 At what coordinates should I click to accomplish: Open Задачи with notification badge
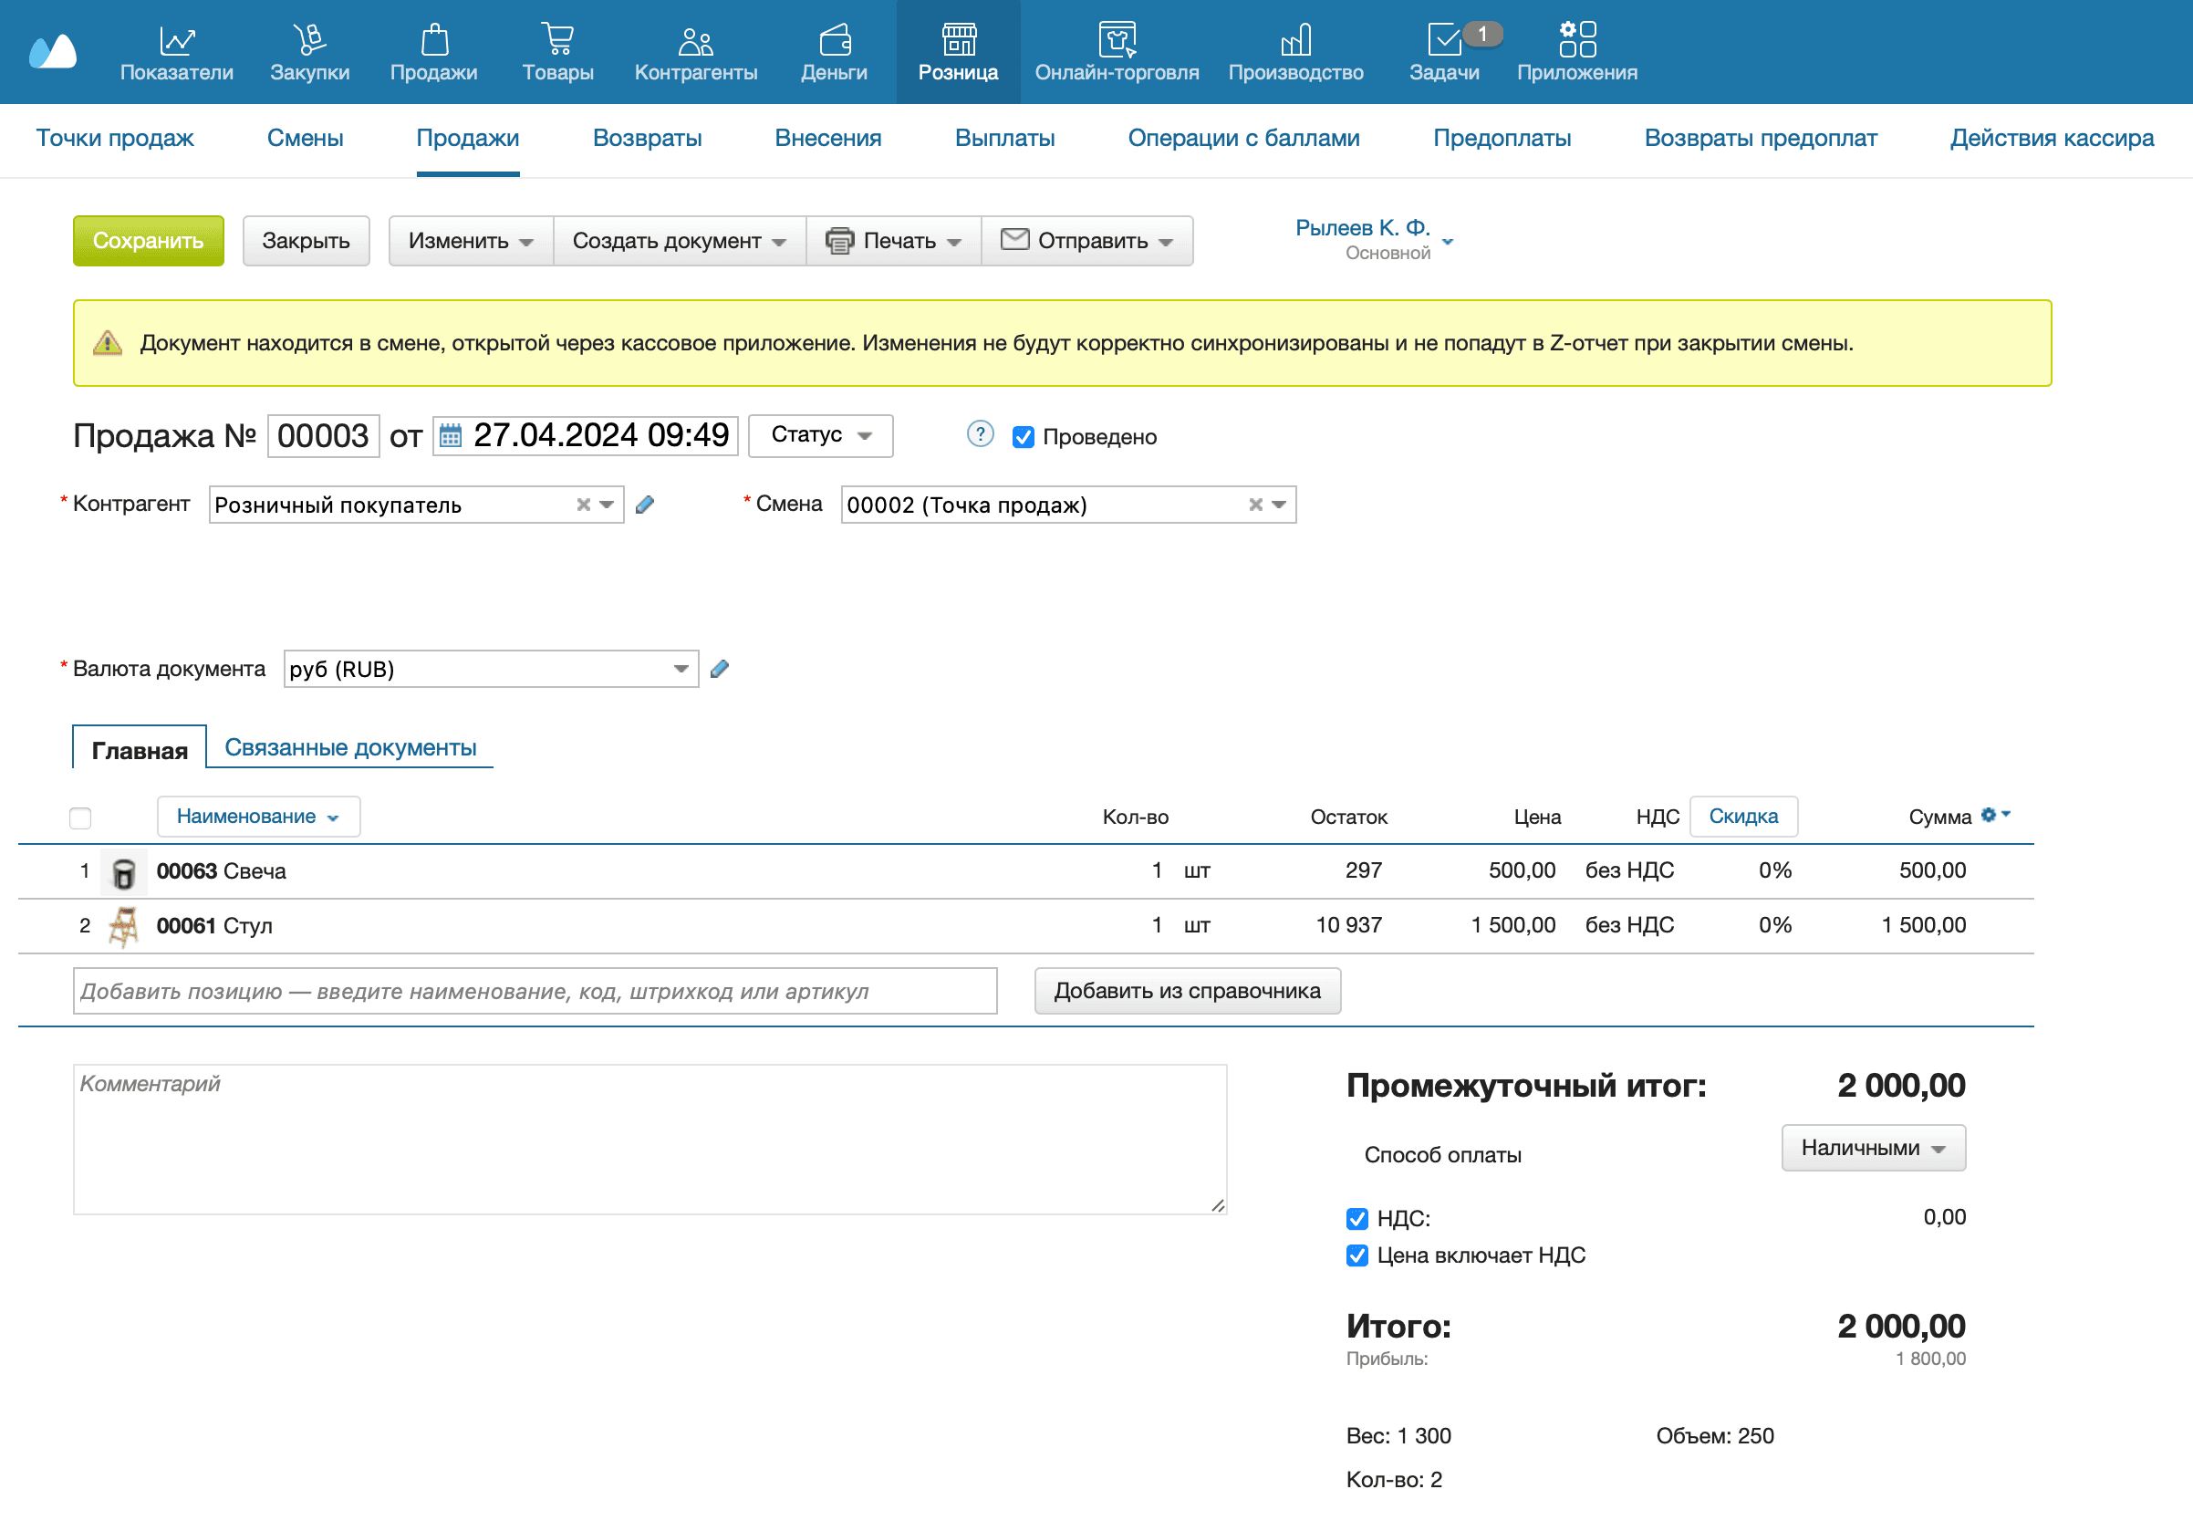(1444, 40)
